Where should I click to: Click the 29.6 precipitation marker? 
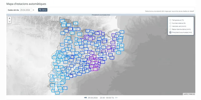[x=63, y=45]
